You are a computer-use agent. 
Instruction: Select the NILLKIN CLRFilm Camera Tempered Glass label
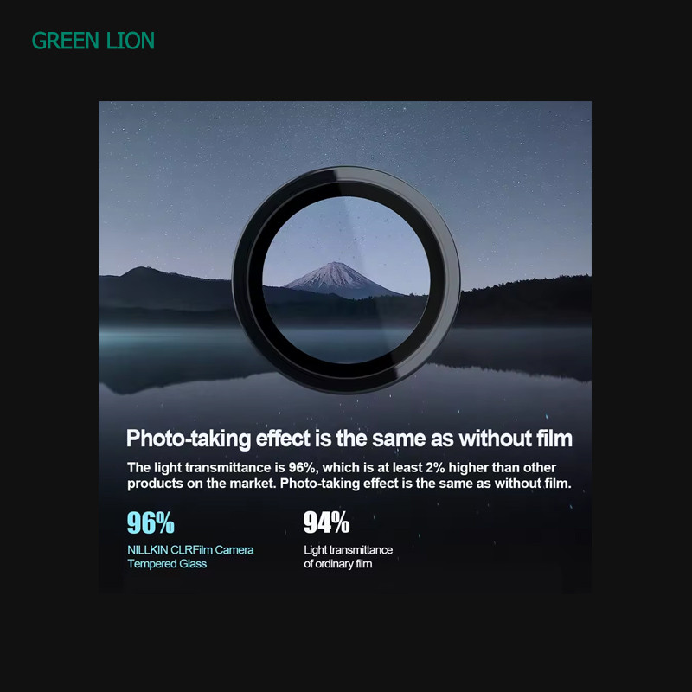click(190, 556)
